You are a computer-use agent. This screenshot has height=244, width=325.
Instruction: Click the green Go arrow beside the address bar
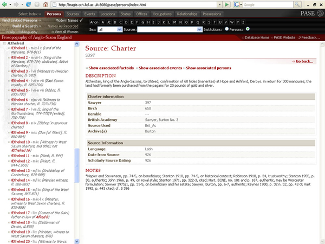click(x=225, y=4)
